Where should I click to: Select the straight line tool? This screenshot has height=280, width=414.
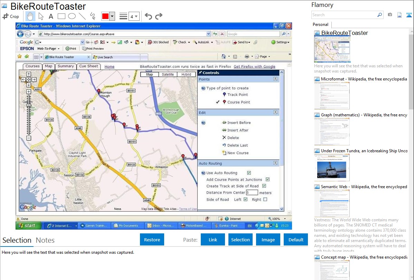[82, 16]
